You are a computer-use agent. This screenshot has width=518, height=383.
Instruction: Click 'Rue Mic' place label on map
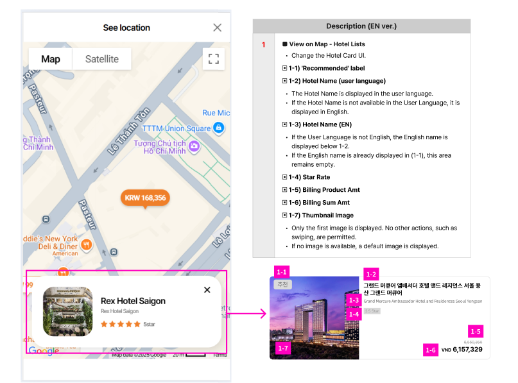pos(216,113)
